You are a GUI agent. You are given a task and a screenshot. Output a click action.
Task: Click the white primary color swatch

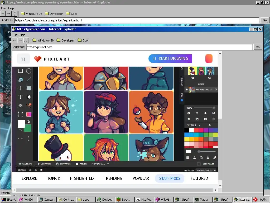tap(22, 124)
